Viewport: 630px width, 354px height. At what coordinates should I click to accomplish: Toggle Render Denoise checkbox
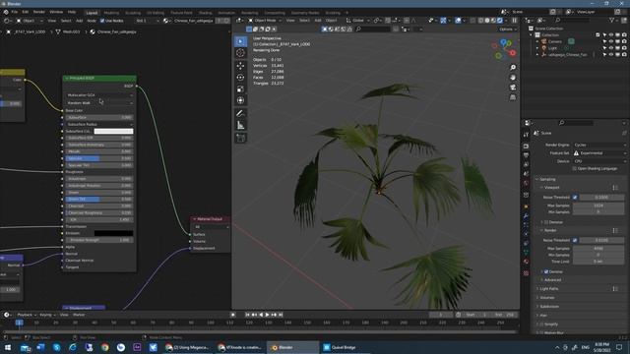click(546, 271)
